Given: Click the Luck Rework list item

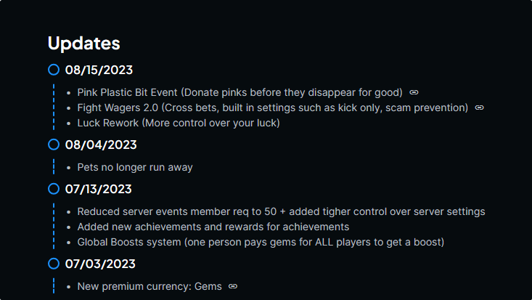Looking at the screenshot, I should point(179,123).
